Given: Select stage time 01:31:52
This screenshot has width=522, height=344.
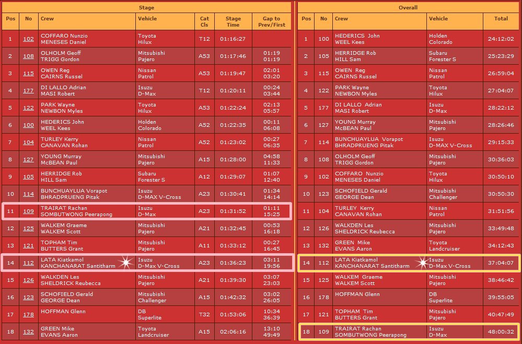Looking at the screenshot, I should pos(233,211).
